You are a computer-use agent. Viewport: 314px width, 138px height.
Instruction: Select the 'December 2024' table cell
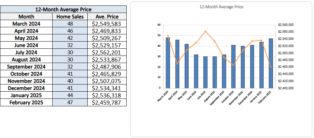coord(26,88)
